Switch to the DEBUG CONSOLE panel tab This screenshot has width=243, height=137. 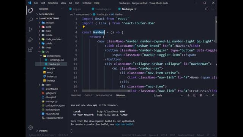click(104, 96)
